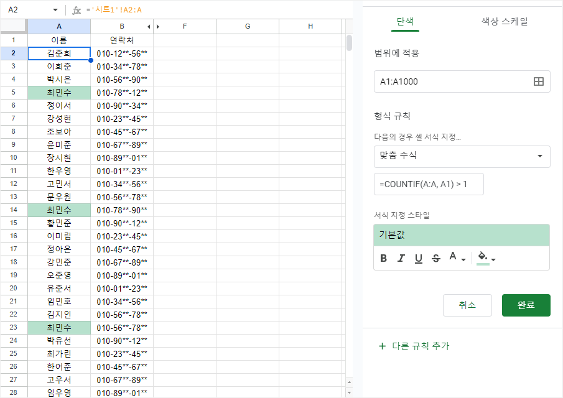Apply strikethrough in the formatting style toolbar

pyautogui.click(x=436, y=258)
